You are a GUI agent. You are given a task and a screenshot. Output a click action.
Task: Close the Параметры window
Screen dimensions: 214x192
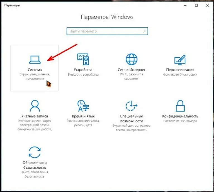tap(207, 5)
